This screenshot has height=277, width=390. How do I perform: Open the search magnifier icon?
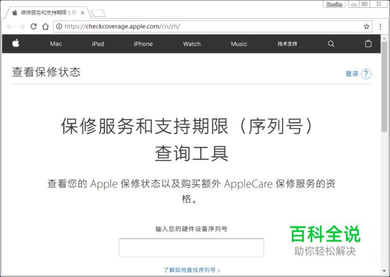pyautogui.click(x=331, y=44)
